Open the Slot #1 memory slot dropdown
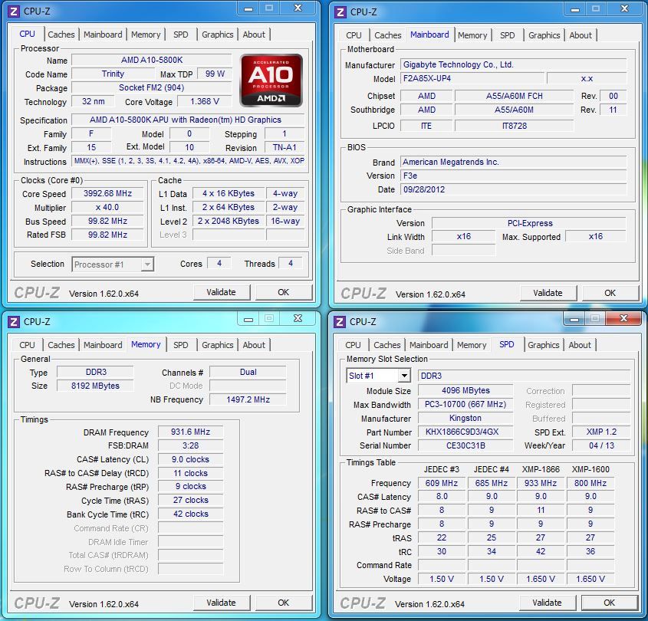Screen dimensions: 648x621 378,376
